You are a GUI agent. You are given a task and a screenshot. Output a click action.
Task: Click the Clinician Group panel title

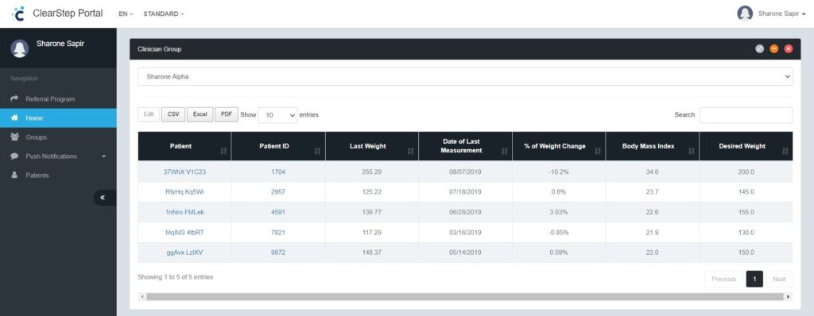pyautogui.click(x=159, y=49)
